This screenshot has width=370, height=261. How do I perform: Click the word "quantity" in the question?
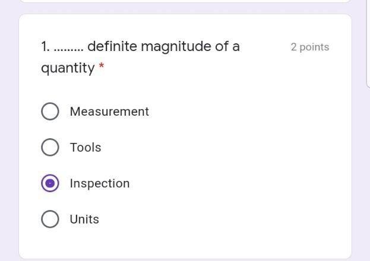(x=67, y=68)
